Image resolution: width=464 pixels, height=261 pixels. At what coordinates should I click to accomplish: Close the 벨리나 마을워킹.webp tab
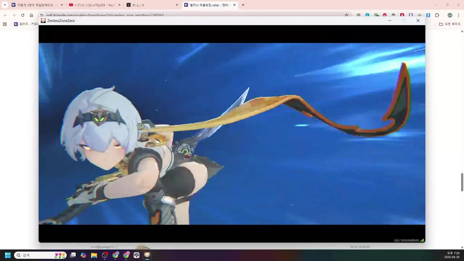[235, 5]
